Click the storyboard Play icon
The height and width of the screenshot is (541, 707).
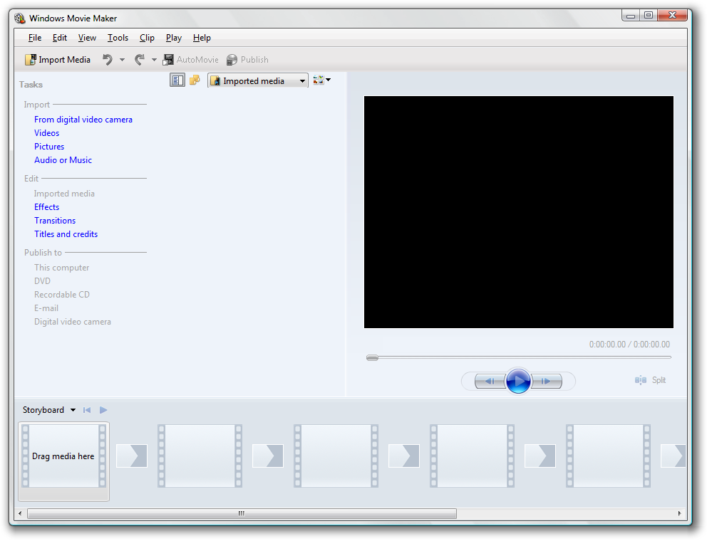tap(103, 410)
